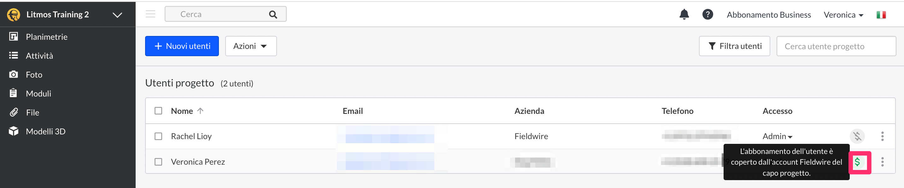Select the Veronica Perez row checkbox
Screen dimensions: 904x188
[x=158, y=162]
